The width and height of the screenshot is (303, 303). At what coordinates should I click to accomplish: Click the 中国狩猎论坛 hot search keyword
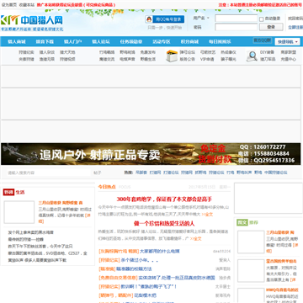(276, 173)
